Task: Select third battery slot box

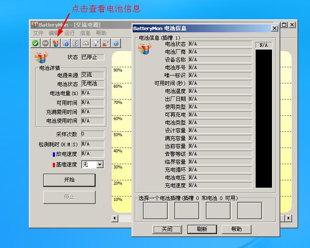Action: [x=218, y=210]
